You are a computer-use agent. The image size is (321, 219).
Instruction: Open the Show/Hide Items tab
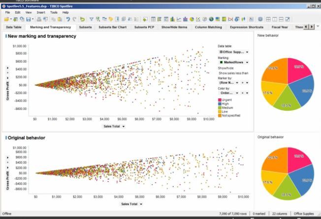coord(175,27)
